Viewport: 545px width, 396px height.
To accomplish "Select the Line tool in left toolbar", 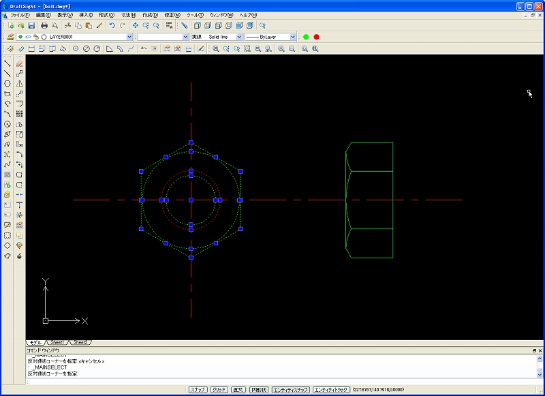I will (x=7, y=63).
